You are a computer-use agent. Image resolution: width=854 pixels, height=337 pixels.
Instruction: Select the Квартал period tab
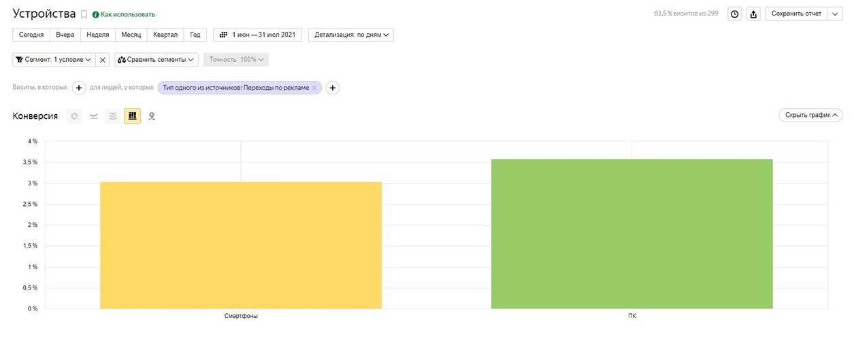(165, 35)
